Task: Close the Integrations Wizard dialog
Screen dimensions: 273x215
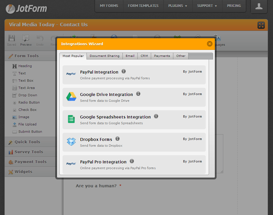Action: (x=210, y=44)
